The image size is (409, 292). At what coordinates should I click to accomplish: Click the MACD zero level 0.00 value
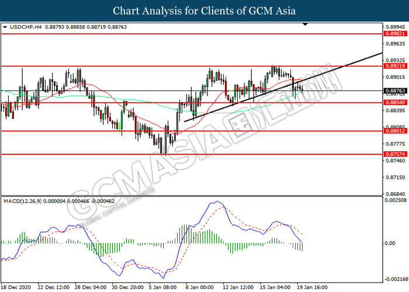click(x=390, y=243)
